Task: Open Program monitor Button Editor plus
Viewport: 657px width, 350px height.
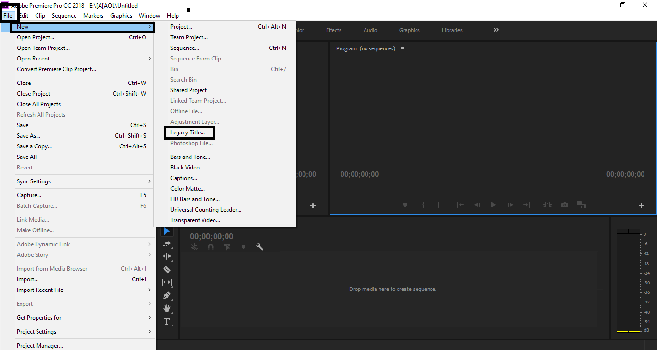Action: pyautogui.click(x=641, y=205)
